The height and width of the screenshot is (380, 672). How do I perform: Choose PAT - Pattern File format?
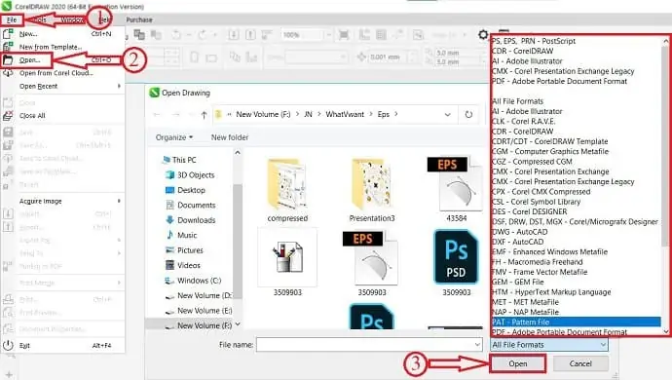(576, 323)
